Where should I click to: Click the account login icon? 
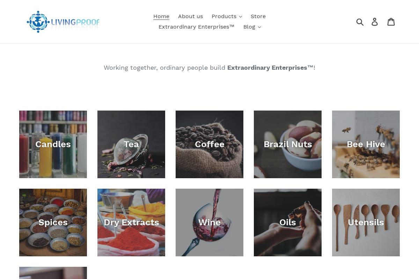[x=375, y=22]
